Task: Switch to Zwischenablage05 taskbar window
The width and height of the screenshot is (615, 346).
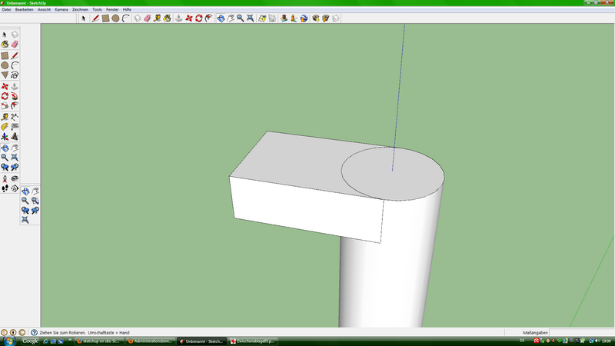Action: [252, 341]
